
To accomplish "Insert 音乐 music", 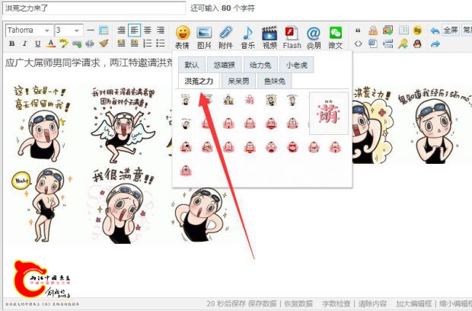I will tap(247, 37).
